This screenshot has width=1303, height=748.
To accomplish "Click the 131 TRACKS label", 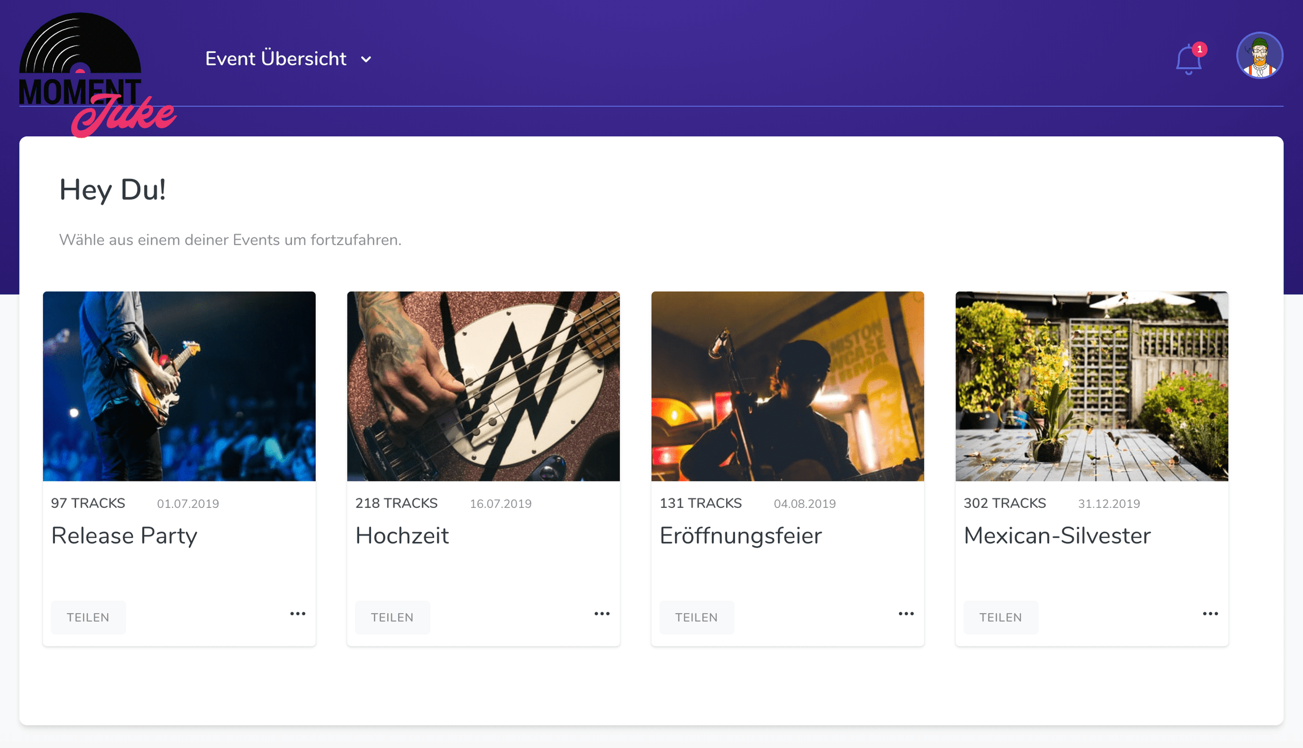I will point(701,503).
